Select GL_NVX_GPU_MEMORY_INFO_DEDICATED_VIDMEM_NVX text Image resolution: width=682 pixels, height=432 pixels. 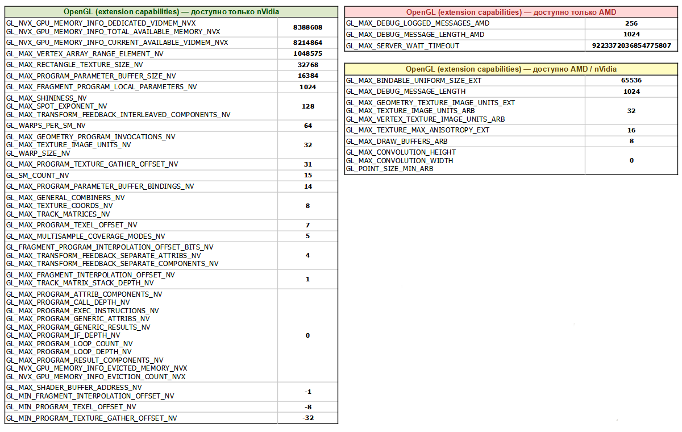[101, 23]
